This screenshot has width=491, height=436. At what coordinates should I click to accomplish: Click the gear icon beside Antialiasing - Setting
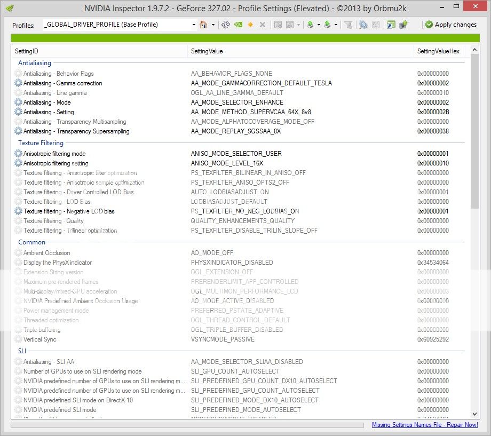(x=18, y=112)
